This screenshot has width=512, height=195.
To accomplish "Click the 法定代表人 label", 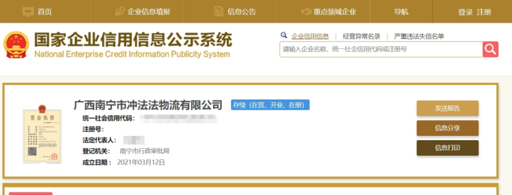I will [99, 140].
